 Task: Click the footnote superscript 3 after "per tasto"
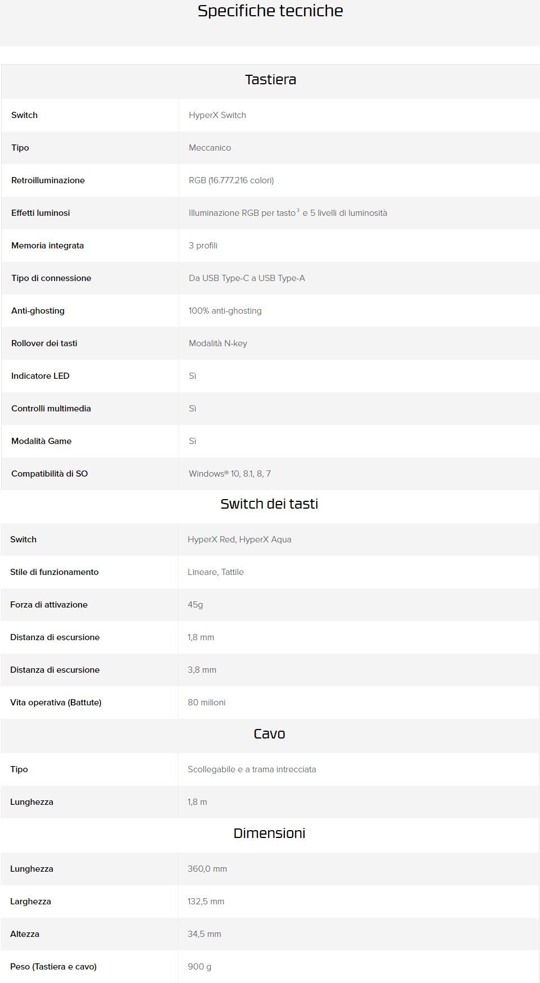click(x=298, y=210)
